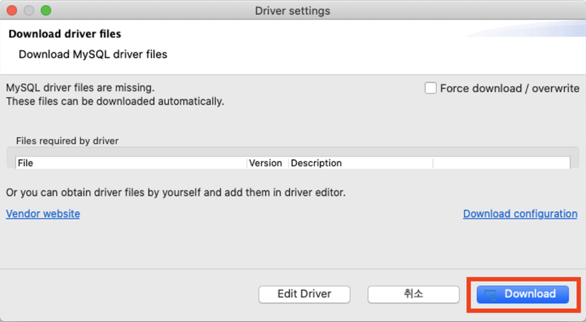Zoom the window with the green button

coord(46,11)
